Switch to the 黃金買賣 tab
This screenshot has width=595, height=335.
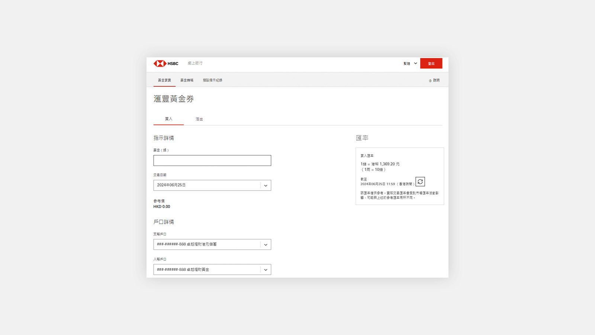164,80
